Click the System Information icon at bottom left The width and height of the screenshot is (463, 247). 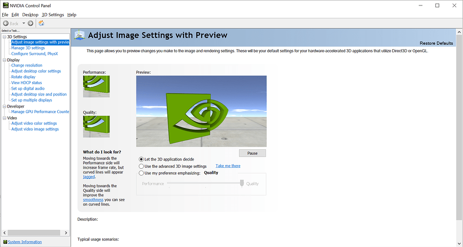click(x=5, y=242)
